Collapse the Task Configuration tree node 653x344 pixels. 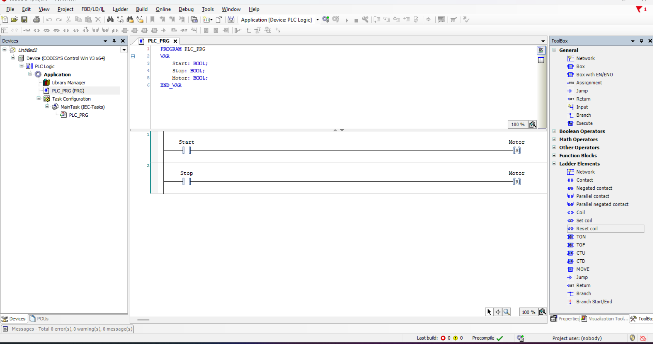tap(39, 99)
